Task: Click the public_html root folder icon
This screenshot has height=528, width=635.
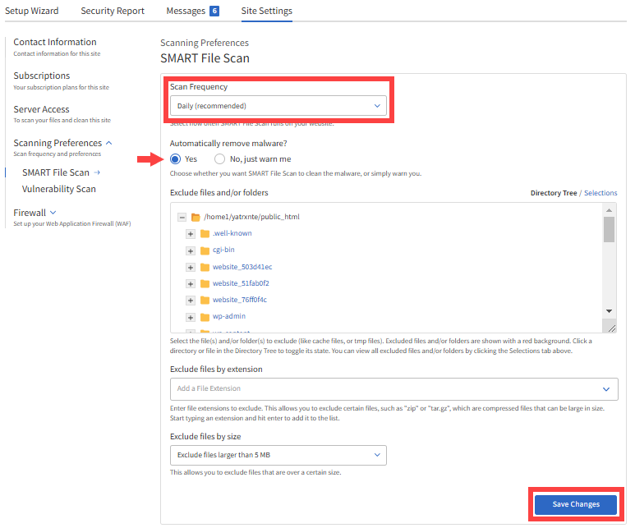Action: pos(196,218)
